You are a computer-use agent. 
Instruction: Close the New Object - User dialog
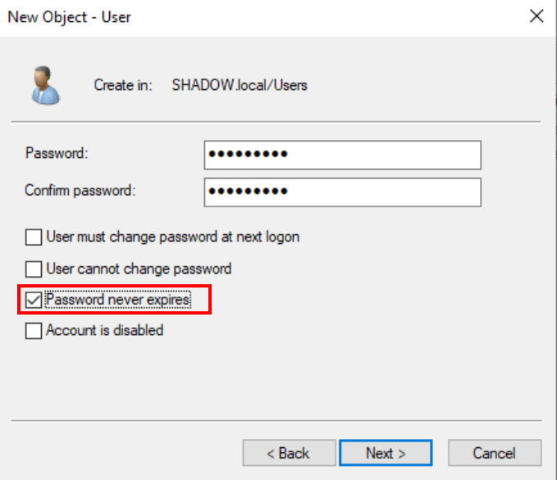click(536, 16)
